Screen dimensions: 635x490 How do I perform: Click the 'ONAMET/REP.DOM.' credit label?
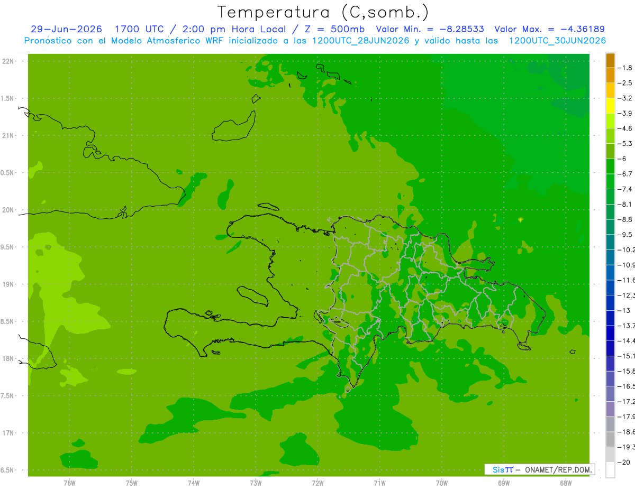557,469
